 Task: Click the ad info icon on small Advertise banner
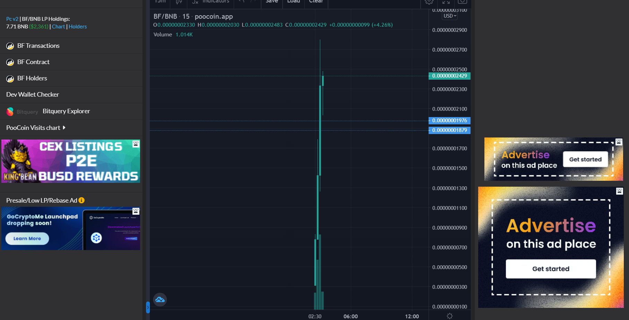(619, 142)
